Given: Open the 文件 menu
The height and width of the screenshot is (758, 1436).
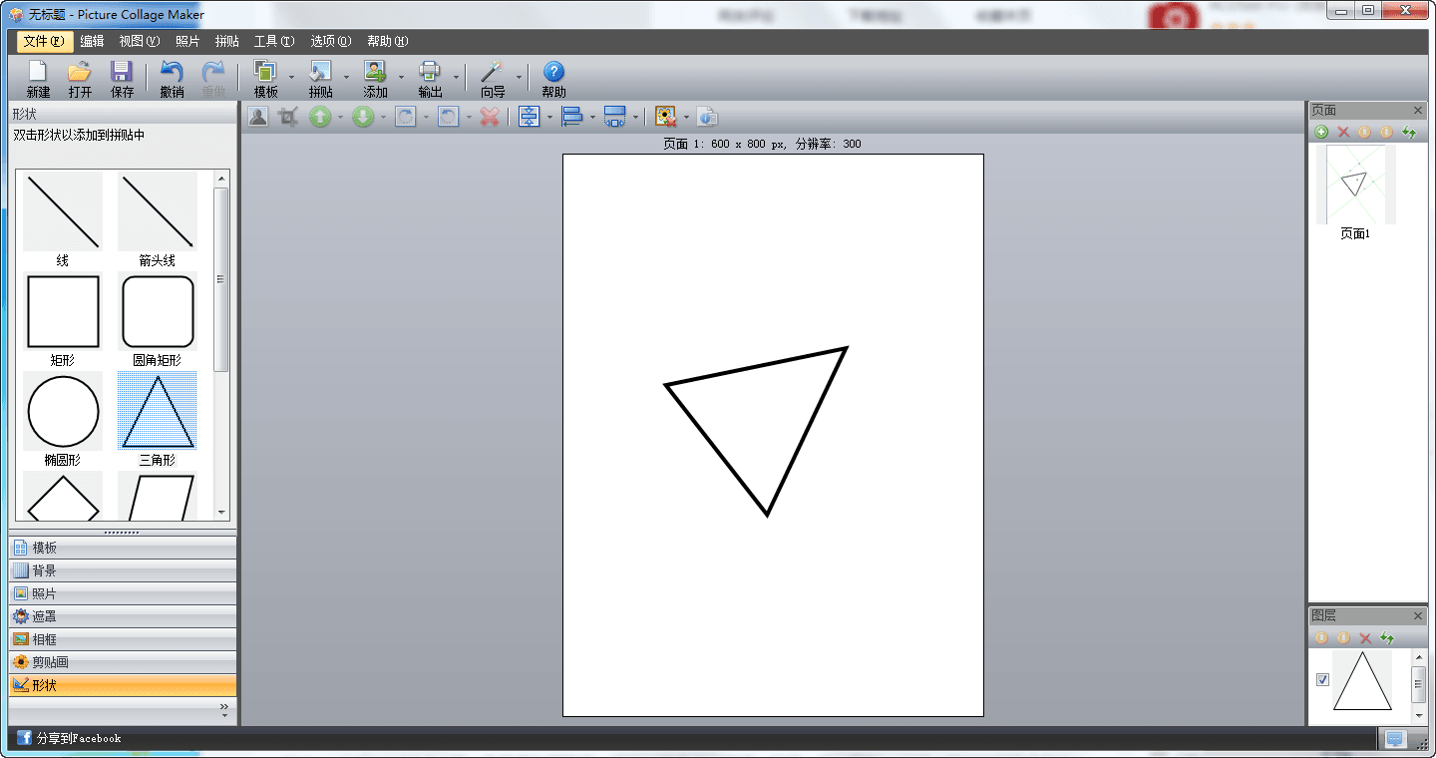Looking at the screenshot, I should pyautogui.click(x=44, y=41).
